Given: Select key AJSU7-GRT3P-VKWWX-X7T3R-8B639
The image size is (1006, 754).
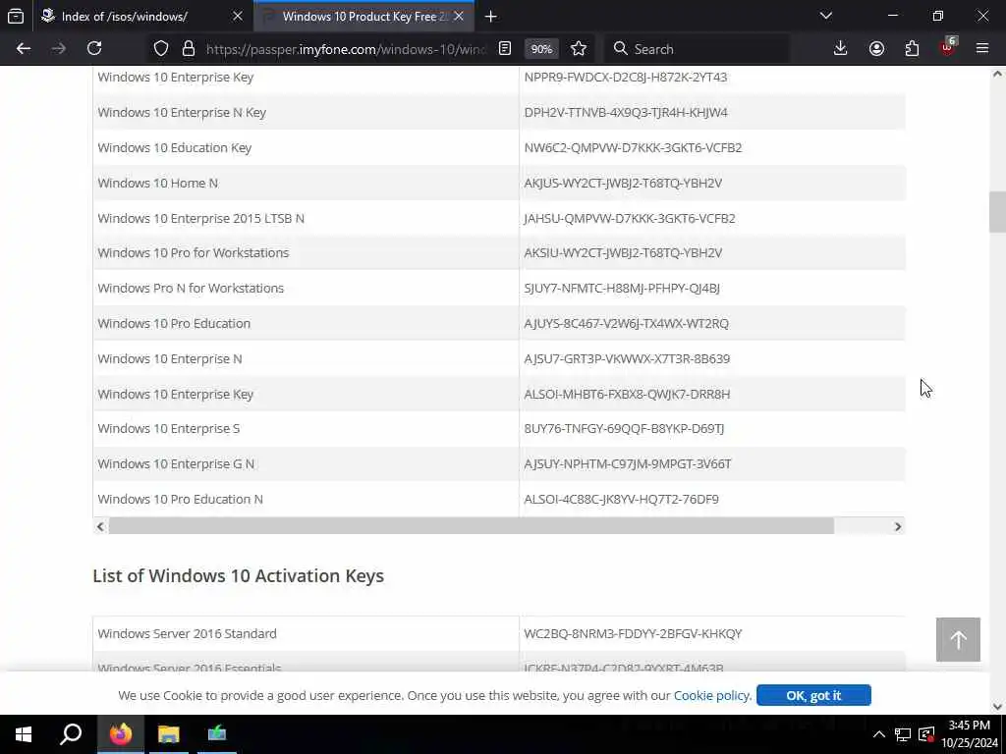Looking at the screenshot, I should pyautogui.click(x=627, y=358).
